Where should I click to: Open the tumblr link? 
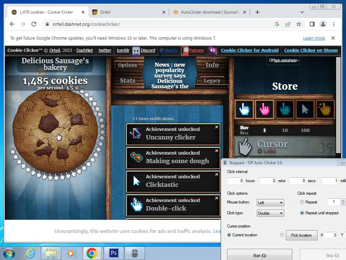click(123, 50)
